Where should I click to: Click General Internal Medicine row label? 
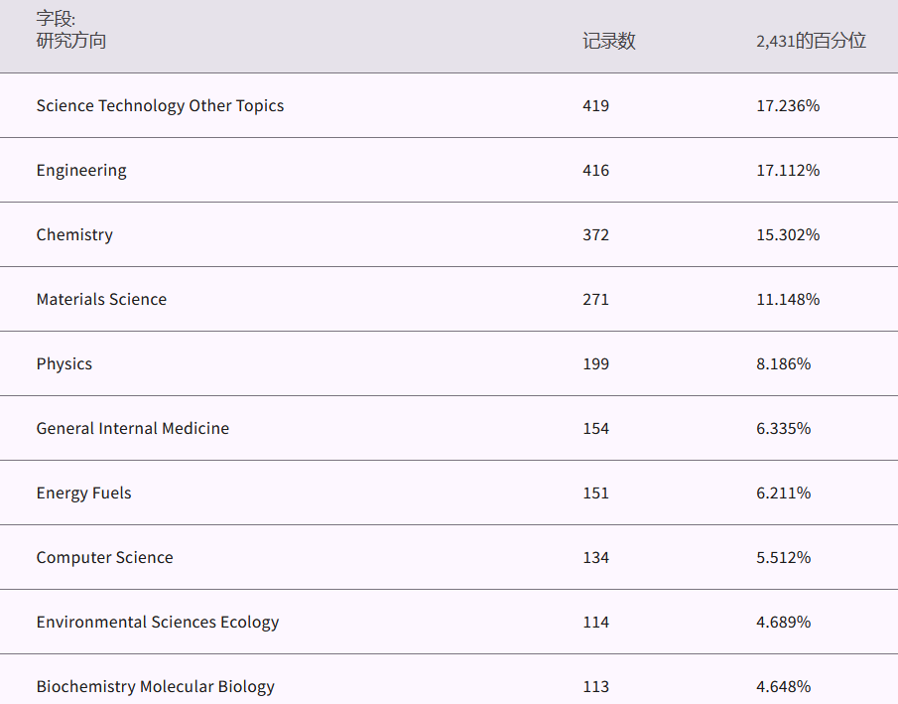pos(133,429)
